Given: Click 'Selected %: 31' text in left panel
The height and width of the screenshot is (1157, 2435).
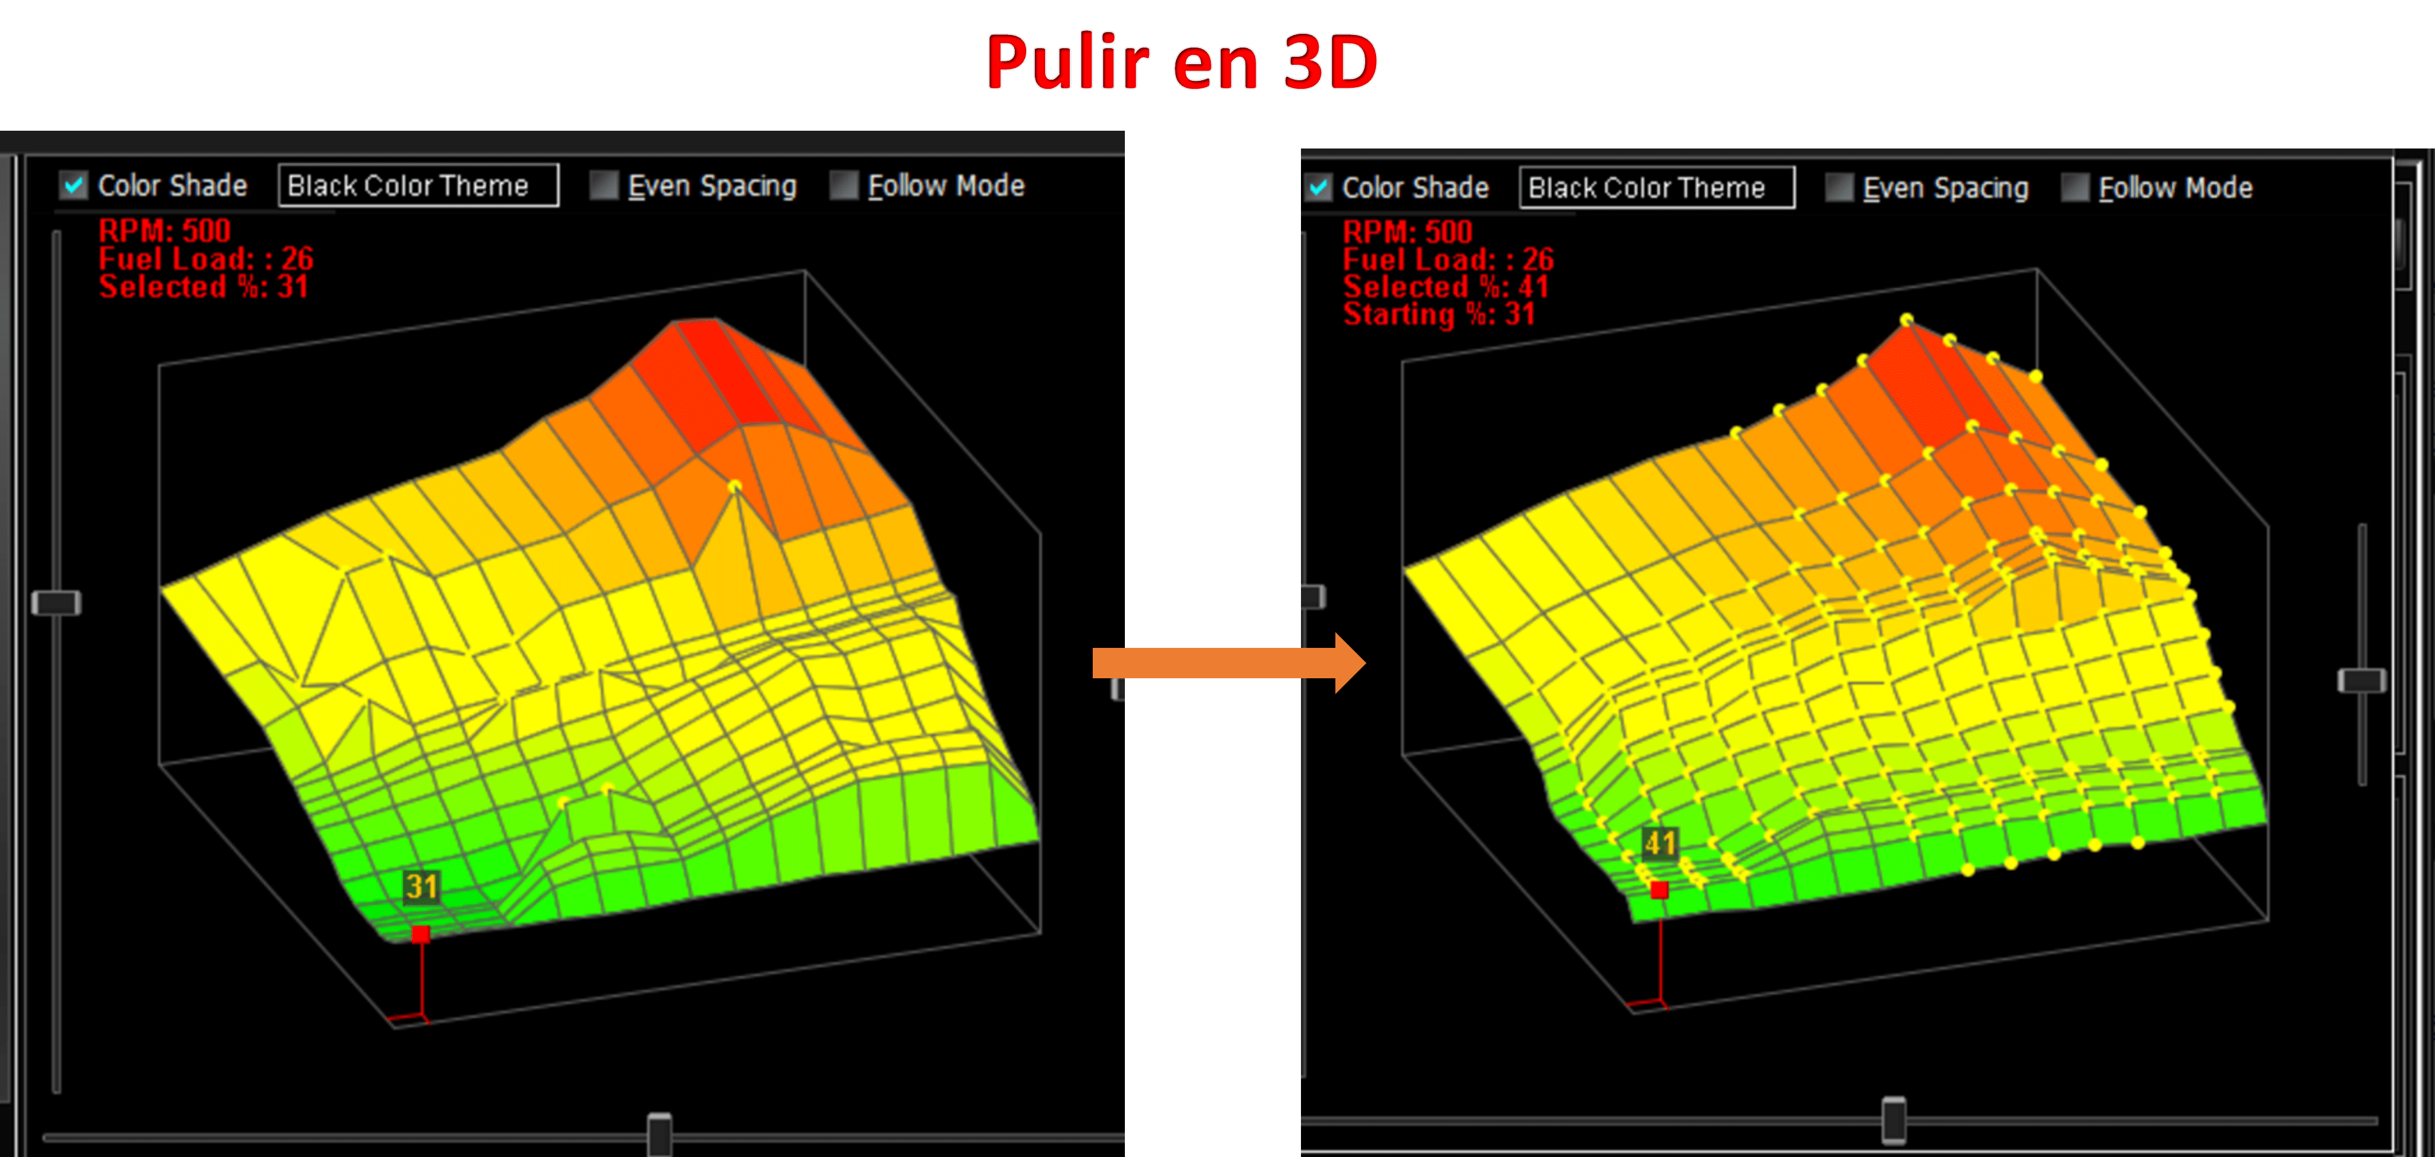Looking at the screenshot, I should tap(204, 286).
